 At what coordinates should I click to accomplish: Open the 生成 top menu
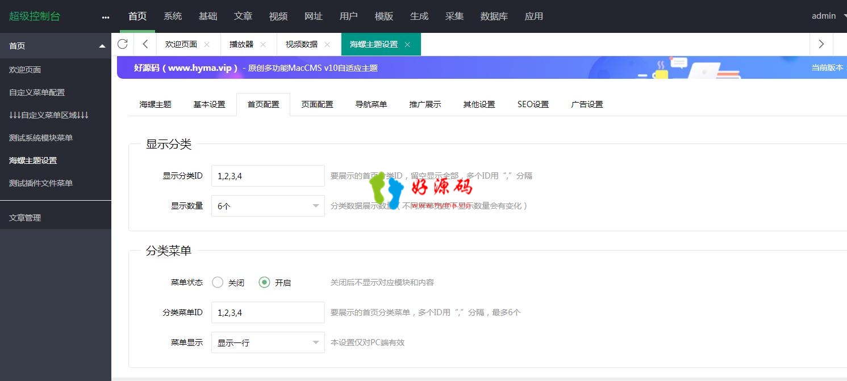419,16
